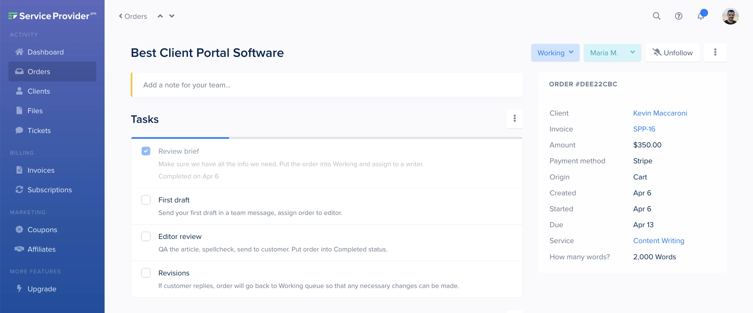Click the Best Client Portal Software title
753x313 pixels.
click(x=207, y=53)
